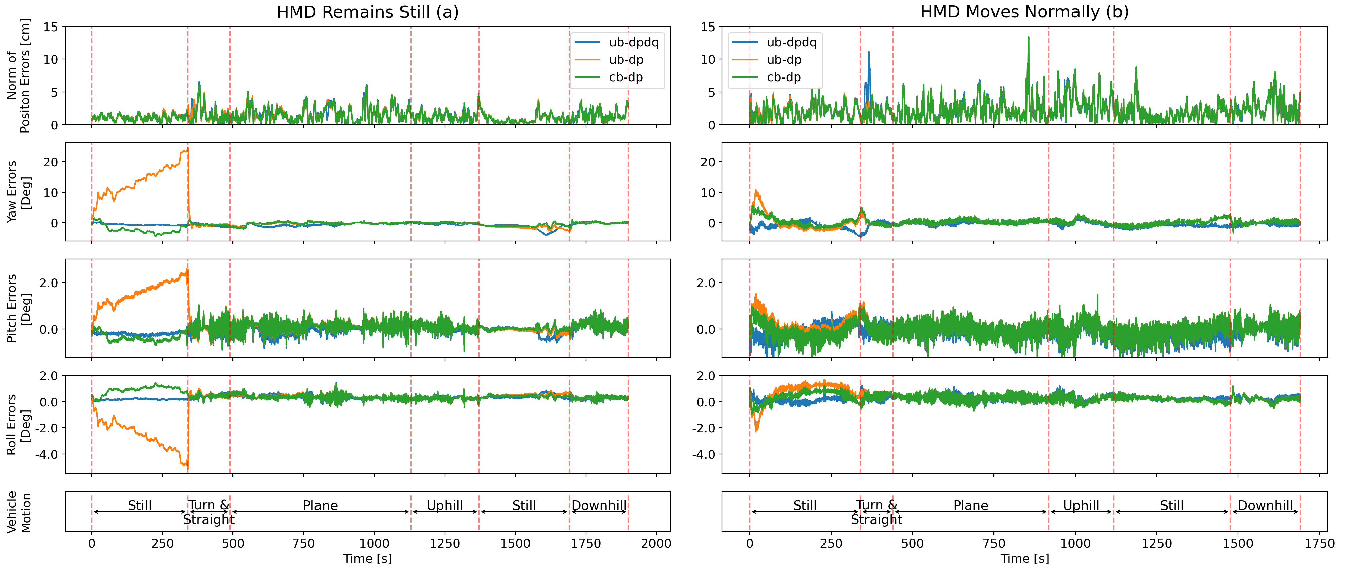
Task: Click "Still" between Uphill and Downhill in panel (a)
Action: pyautogui.click(x=524, y=506)
